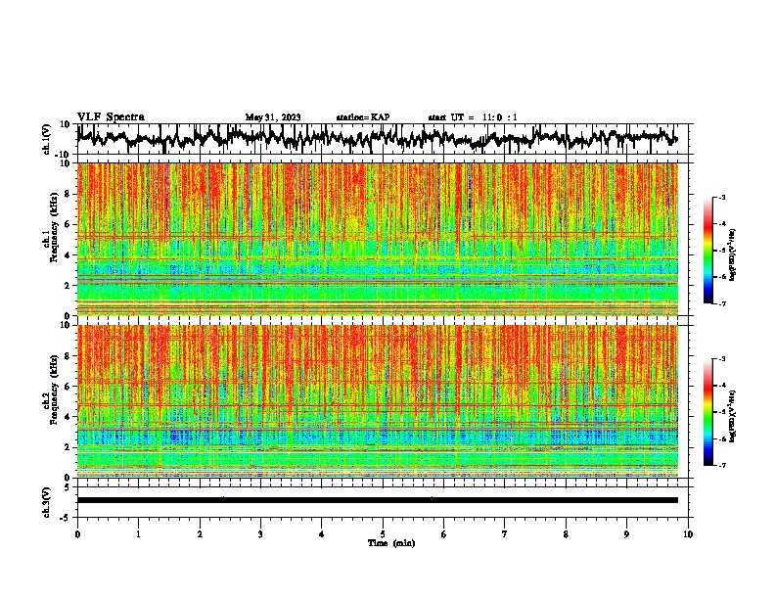775x599 pixels.
Task: Click the 'Time (min)' axis label
Action: click(x=391, y=543)
